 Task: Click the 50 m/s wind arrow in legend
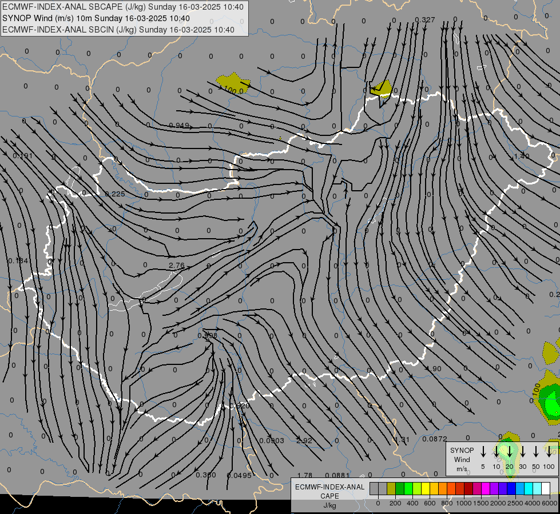click(536, 452)
